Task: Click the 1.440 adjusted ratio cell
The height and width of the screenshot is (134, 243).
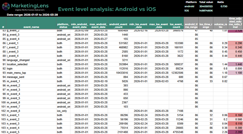Action: pyautogui.click(x=235, y=64)
